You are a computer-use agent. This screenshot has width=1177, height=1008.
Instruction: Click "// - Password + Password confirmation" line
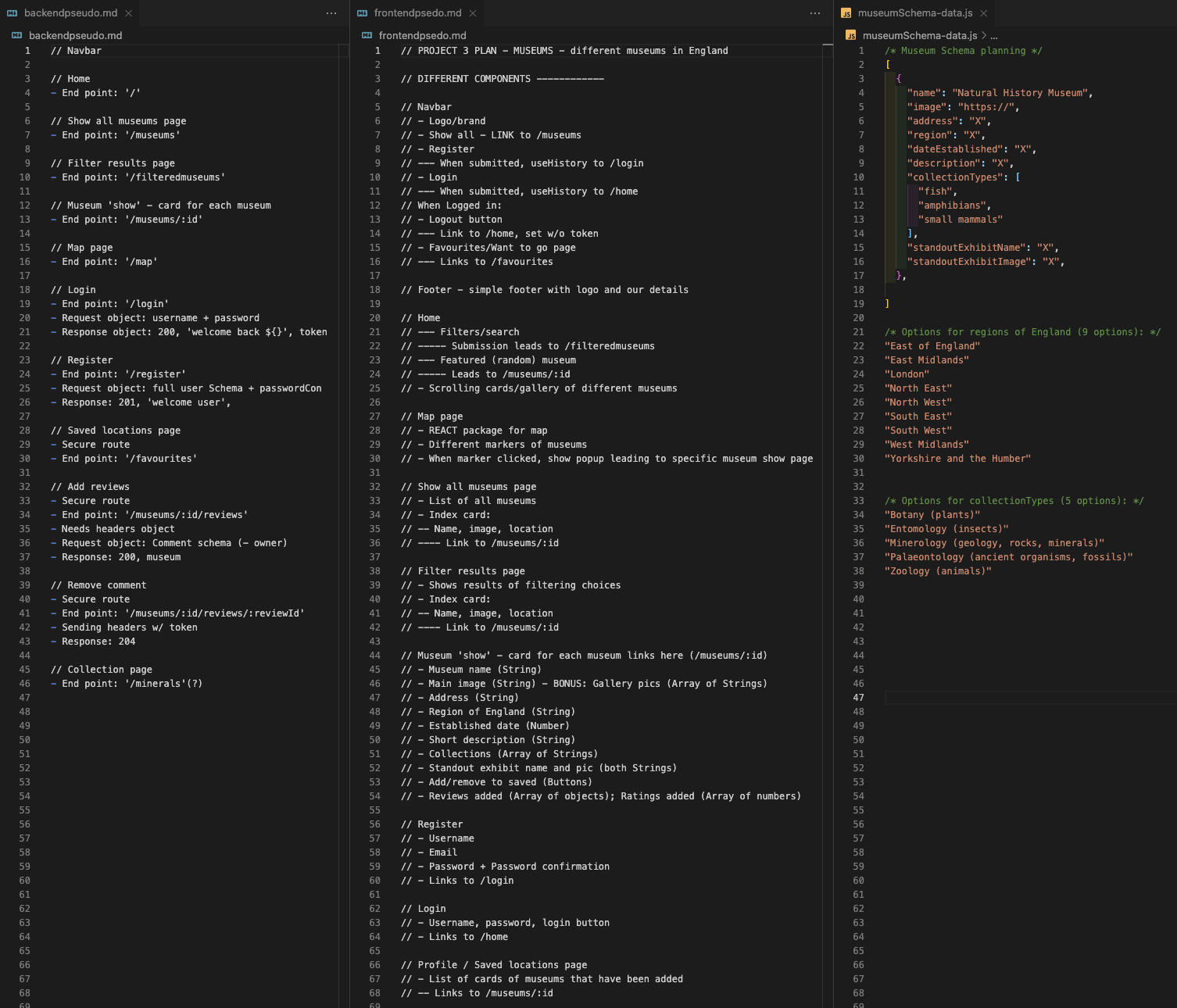[x=506, y=867]
